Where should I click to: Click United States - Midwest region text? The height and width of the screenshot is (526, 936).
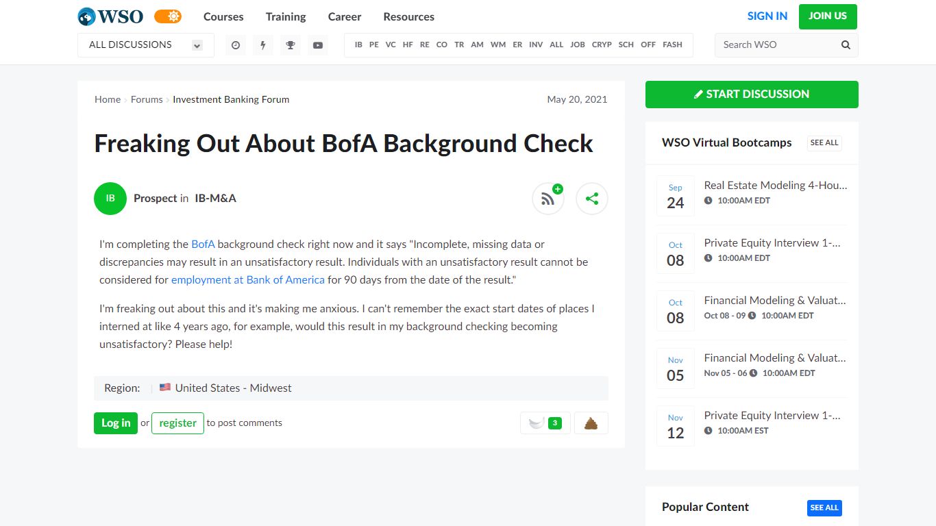233,388
